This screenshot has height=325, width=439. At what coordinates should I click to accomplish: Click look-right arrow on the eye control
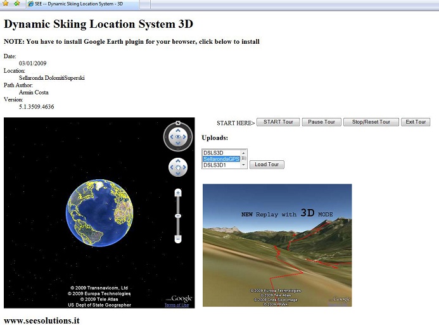click(184, 137)
